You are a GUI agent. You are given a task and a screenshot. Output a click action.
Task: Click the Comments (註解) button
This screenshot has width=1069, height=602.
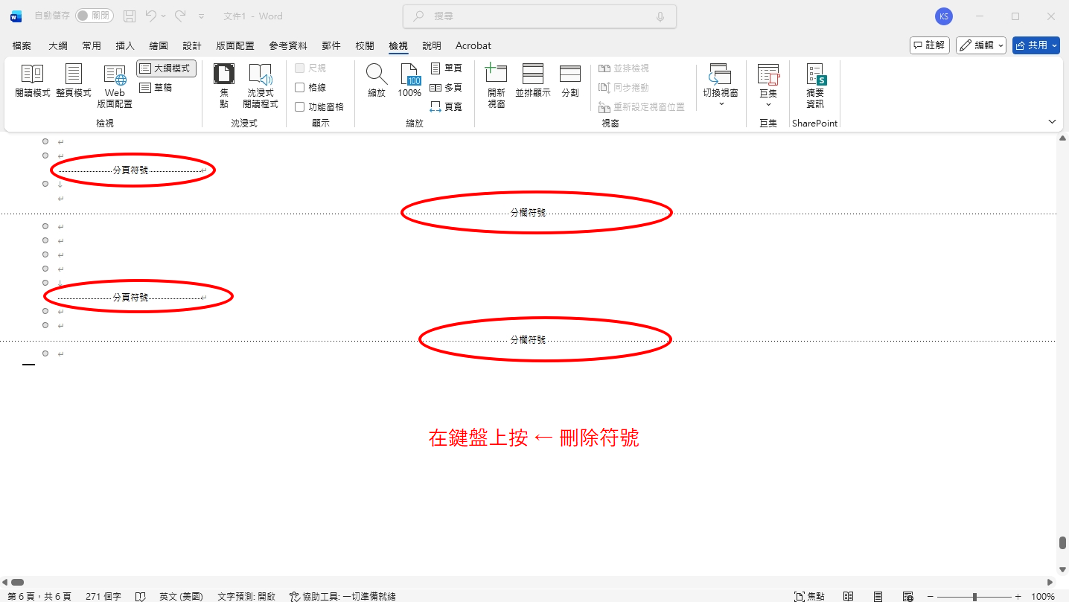(929, 45)
